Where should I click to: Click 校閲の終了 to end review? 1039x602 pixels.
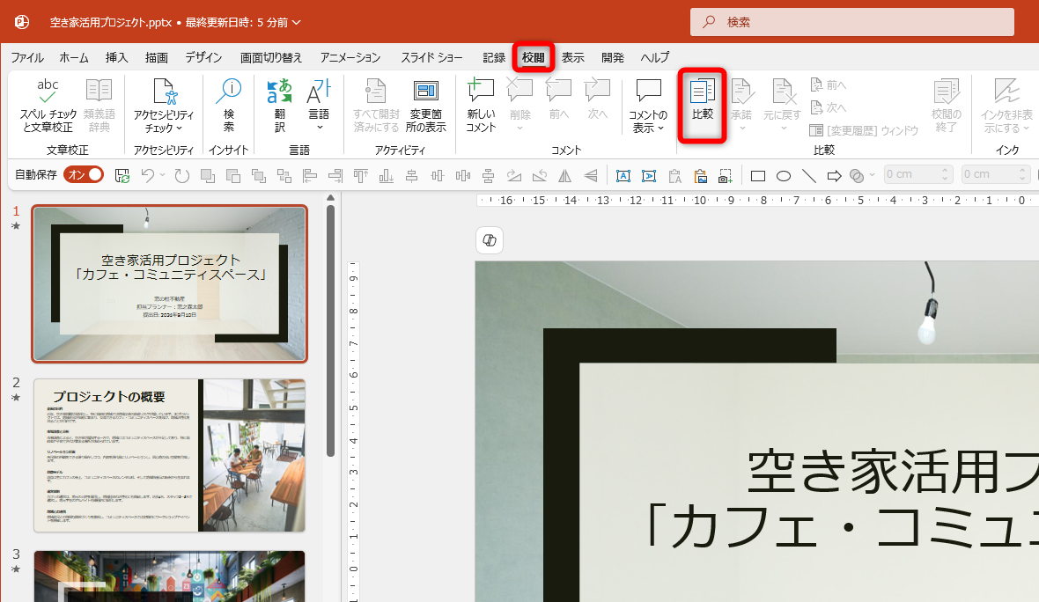(x=946, y=106)
